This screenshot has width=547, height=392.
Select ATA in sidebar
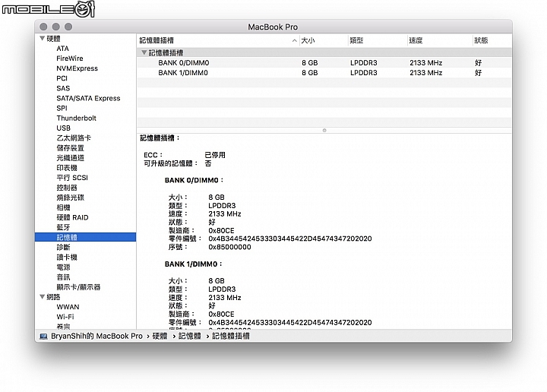click(x=63, y=49)
